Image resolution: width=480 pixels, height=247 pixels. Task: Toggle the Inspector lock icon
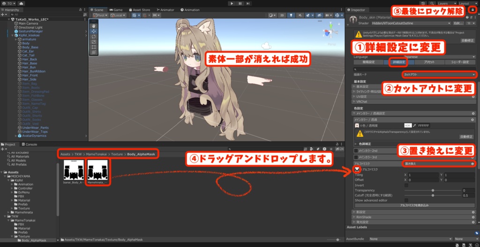pos(472,10)
